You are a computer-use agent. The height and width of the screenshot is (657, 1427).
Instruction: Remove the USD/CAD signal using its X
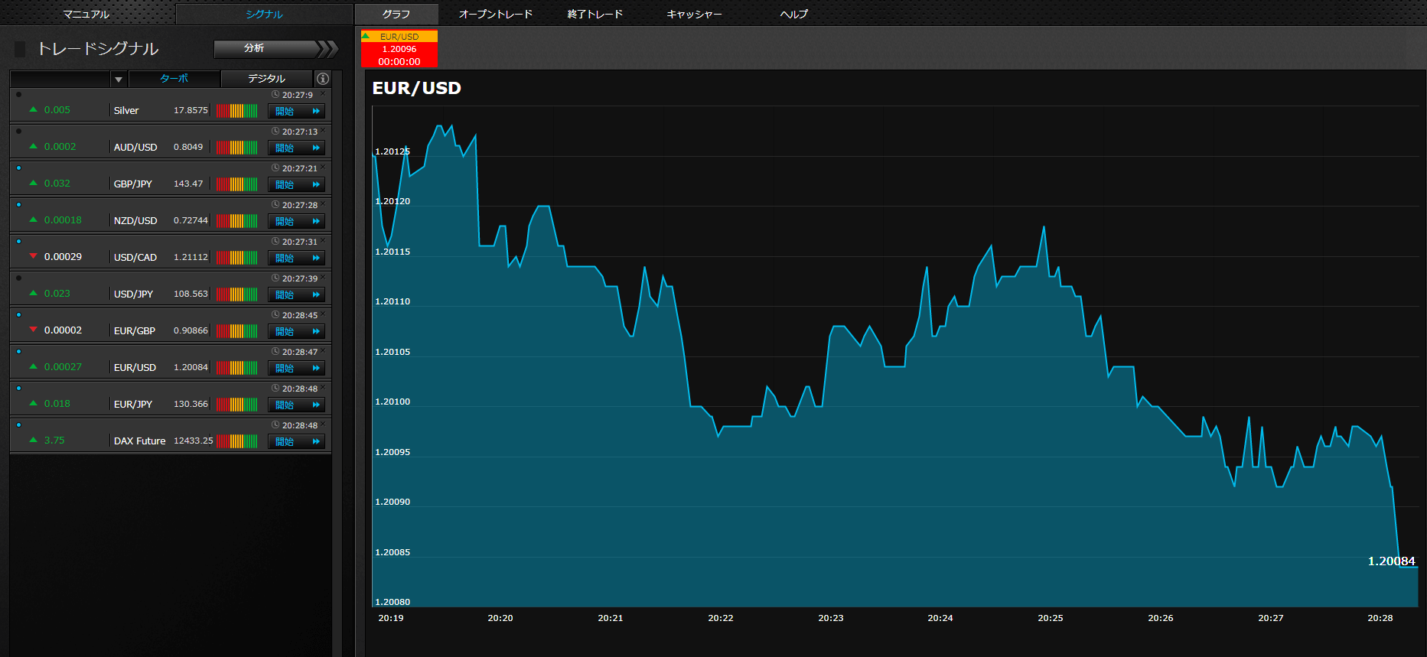pyautogui.click(x=323, y=241)
